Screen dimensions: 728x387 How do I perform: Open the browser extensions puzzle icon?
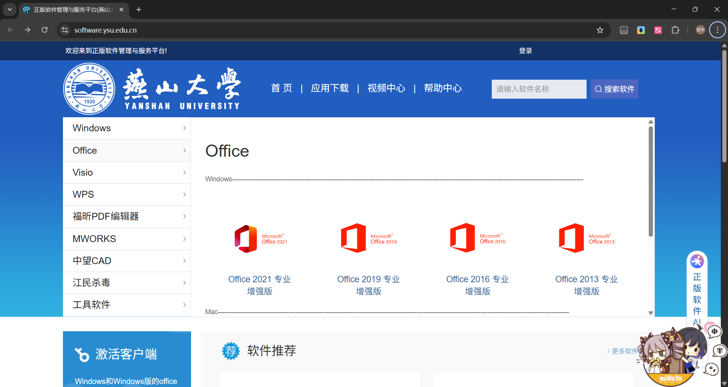click(x=676, y=30)
